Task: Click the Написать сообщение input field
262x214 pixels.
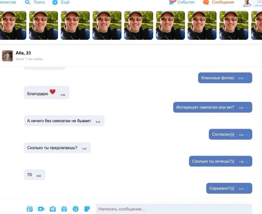Action: tap(174, 209)
